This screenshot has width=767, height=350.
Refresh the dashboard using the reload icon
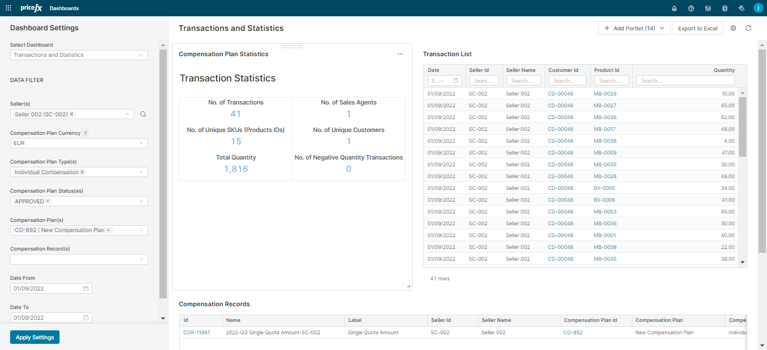tap(748, 28)
